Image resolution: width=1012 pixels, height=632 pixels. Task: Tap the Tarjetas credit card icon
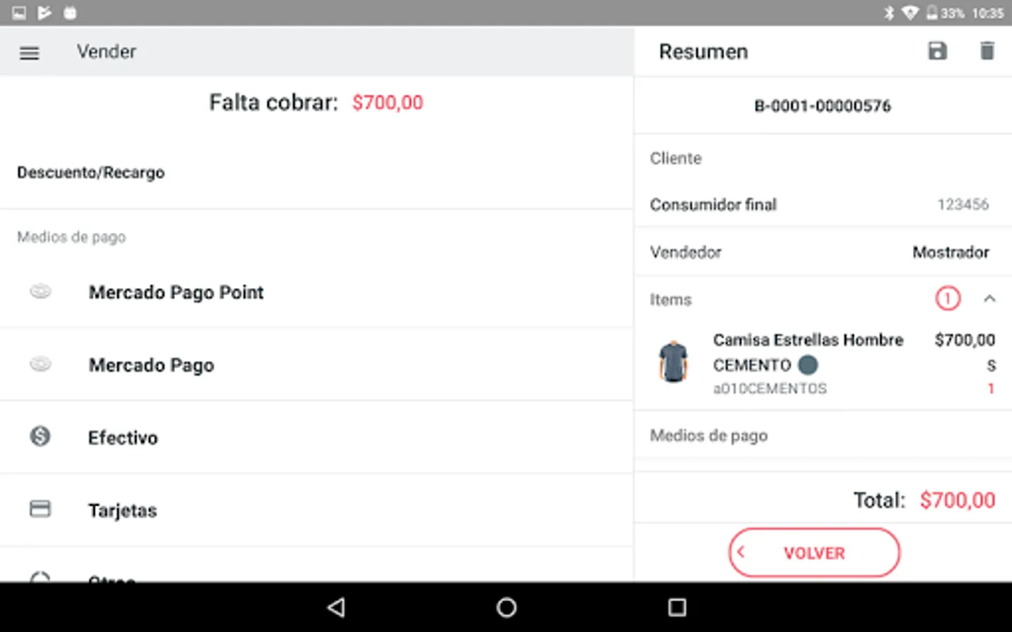[x=40, y=509]
